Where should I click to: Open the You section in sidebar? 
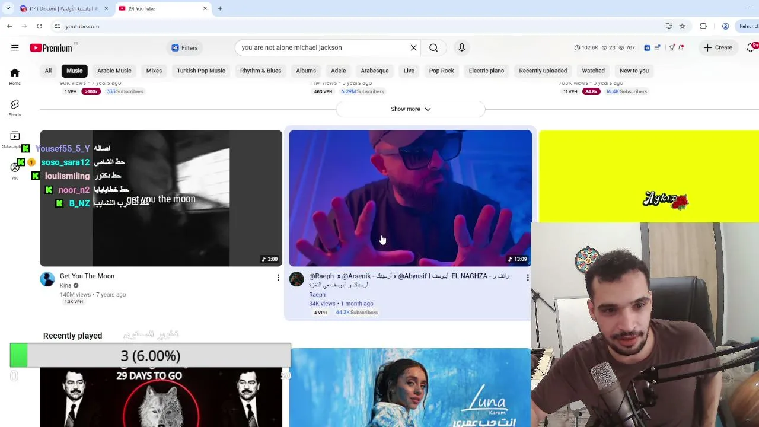click(x=15, y=171)
